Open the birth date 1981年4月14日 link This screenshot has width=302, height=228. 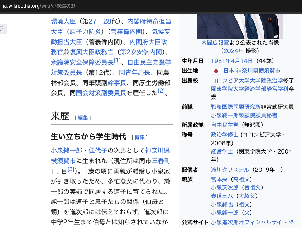[232, 61]
